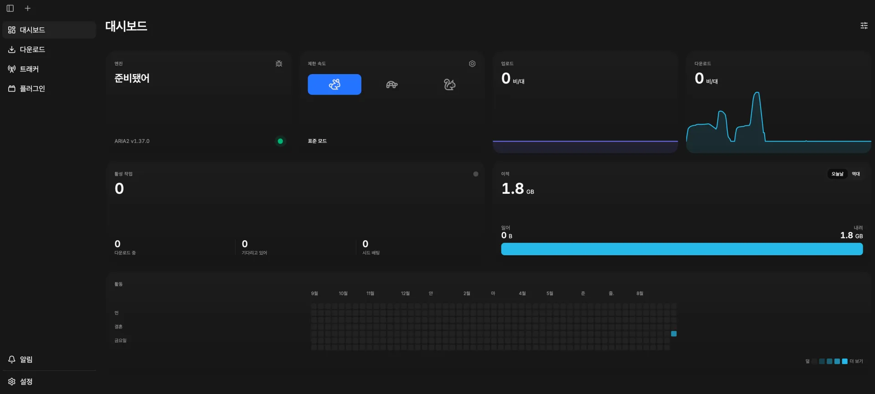The image size is (875, 394).
Task: Open the 플러그인 section
Action: pyautogui.click(x=49, y=88)
